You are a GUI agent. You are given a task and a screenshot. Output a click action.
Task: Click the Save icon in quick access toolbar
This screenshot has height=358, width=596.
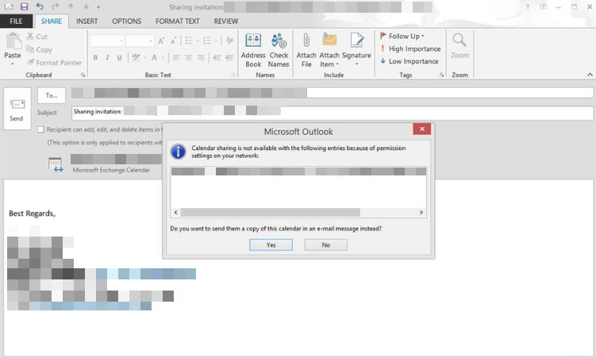pos(24,6)
